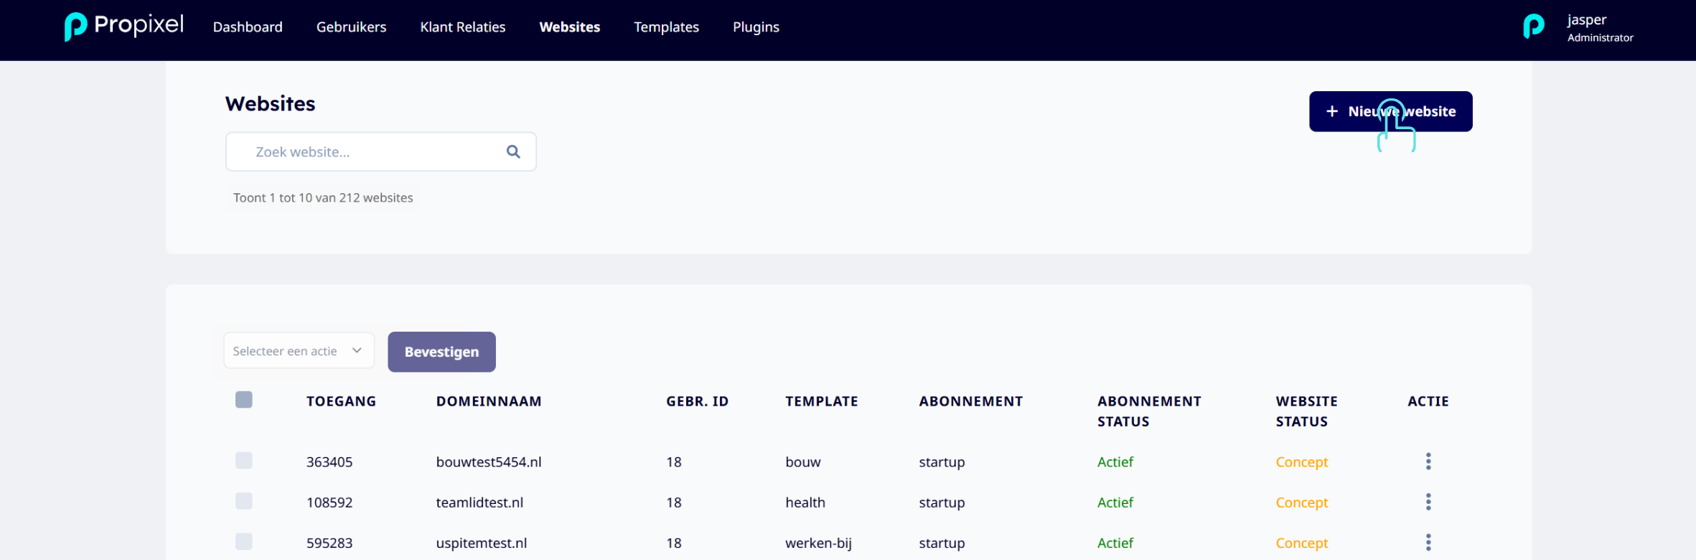1696x560 pixels.
Task: Open the actions menu for teamlidtest.nl
Action: point(1428,502)
